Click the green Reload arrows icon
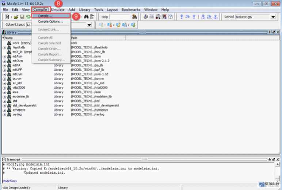This screenshot has width=282, height=190. (x=28, y=17)
